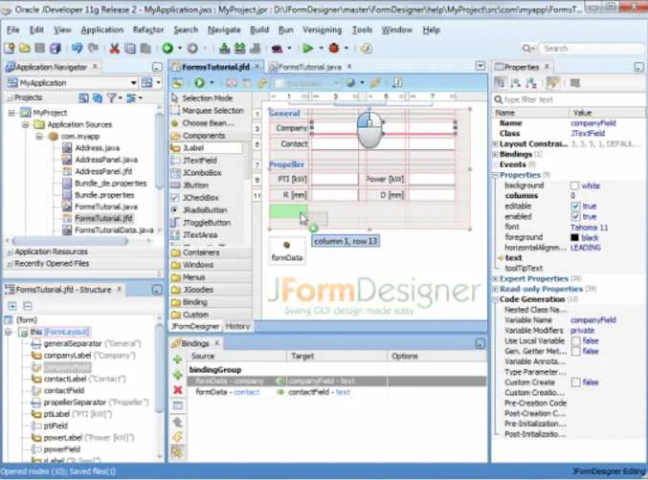Viewport: 648px width, 480px height.
Task: Click the foreground black color swatch
Action: (x=574, y=237)
